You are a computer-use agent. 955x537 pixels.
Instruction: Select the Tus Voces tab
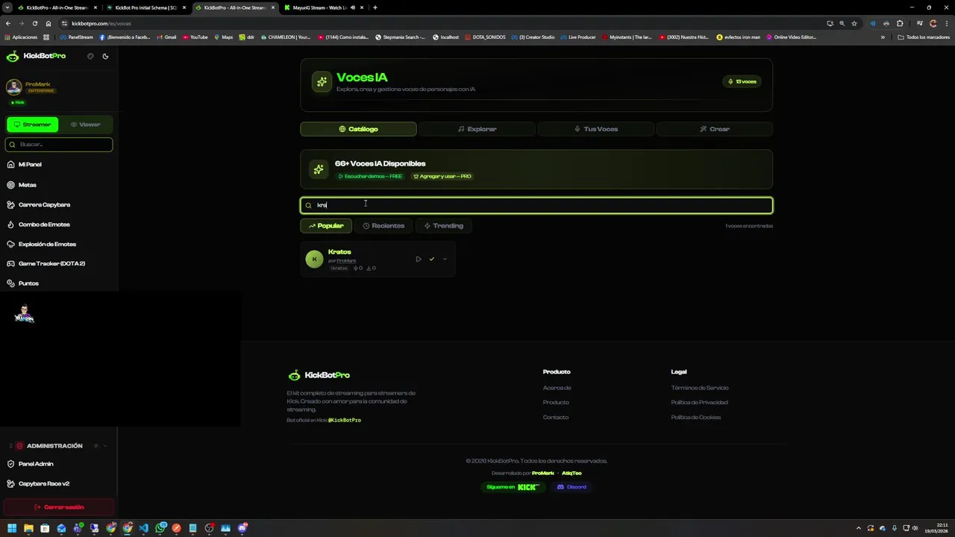(596, 129)
